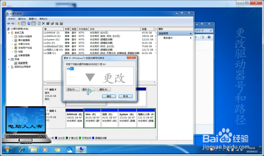Toggle the action pane toolbar icon
The image size is (264, 156).
click(x=34, y=23)
